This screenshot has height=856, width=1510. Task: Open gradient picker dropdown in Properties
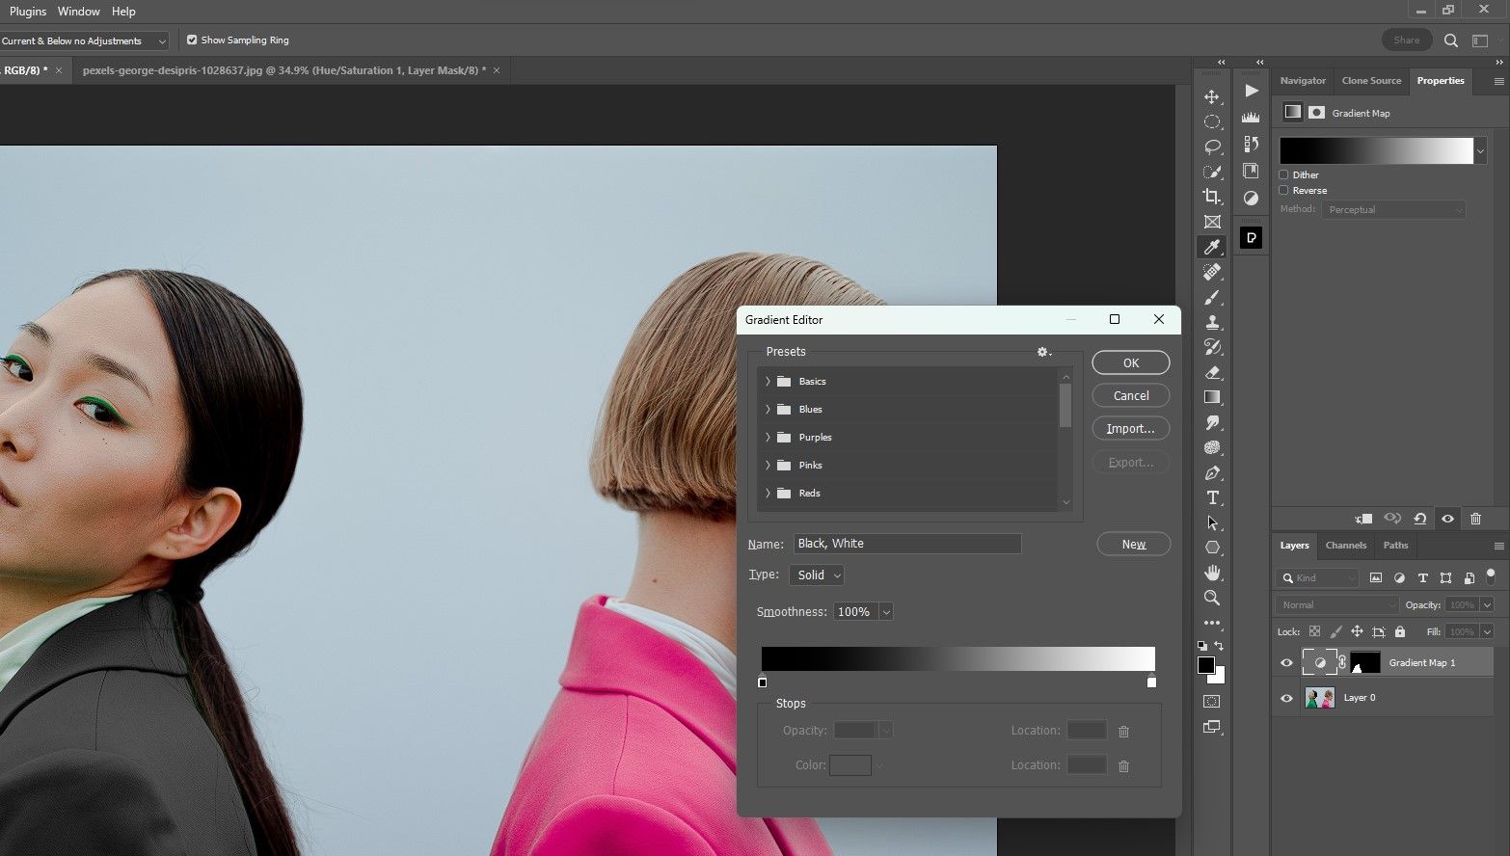1480,151
